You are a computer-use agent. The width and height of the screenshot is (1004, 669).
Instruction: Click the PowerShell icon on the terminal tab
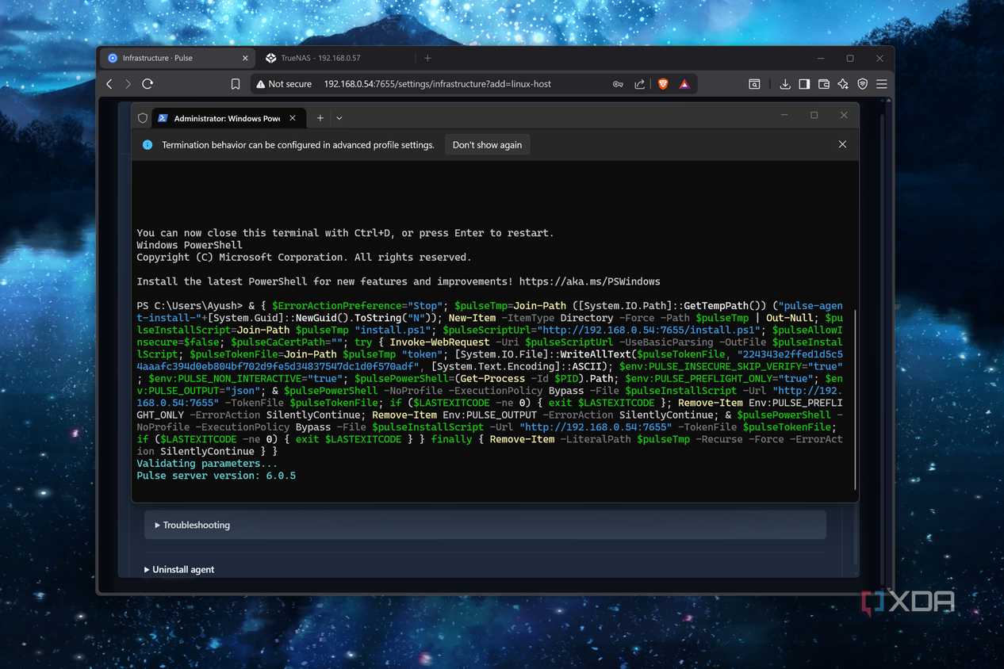click(163, 118)
